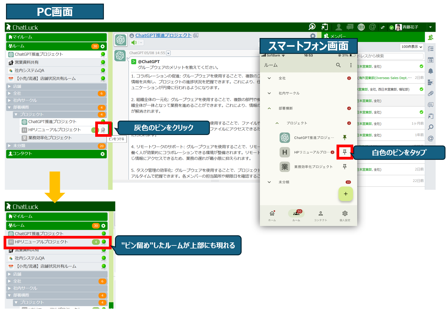Open the three-dot menu on smartphone ルーム bar
Screen dimensions: 447x311
click(x=351, y=65)
